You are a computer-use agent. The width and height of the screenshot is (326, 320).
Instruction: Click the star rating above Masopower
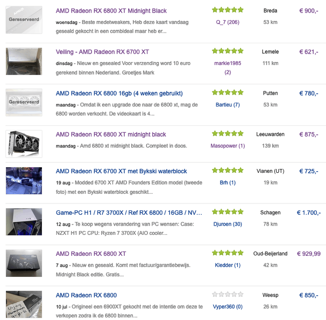click(x=227, y=134)
